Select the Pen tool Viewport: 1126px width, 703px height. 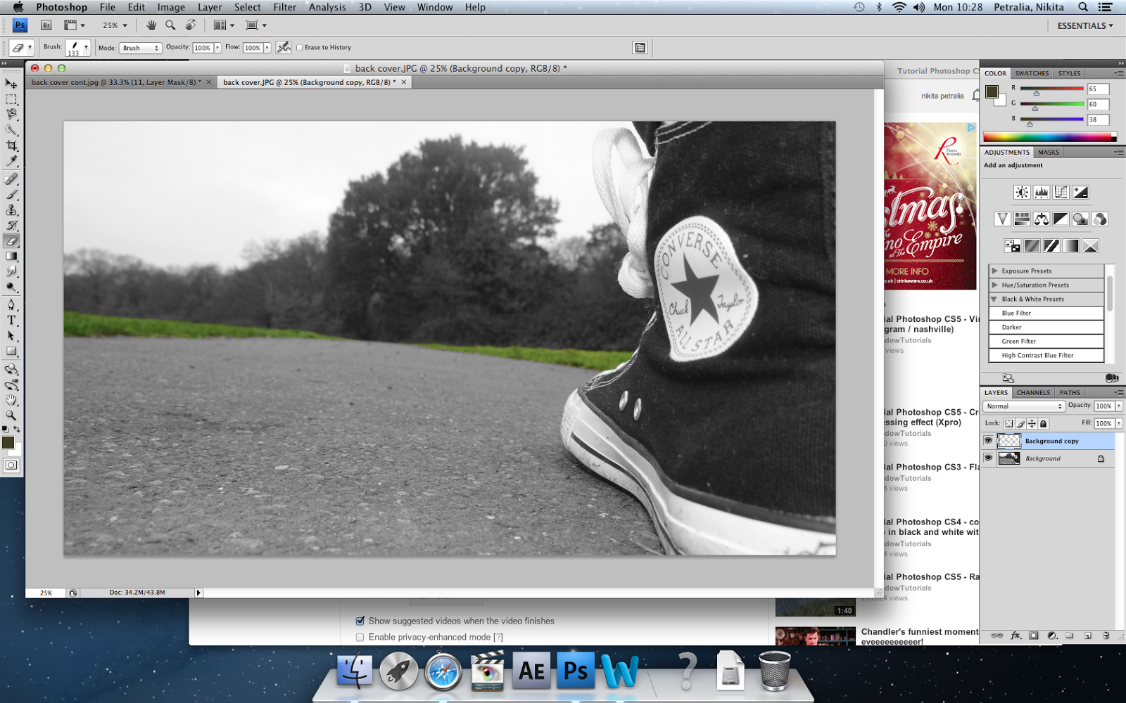click(11, 304)
